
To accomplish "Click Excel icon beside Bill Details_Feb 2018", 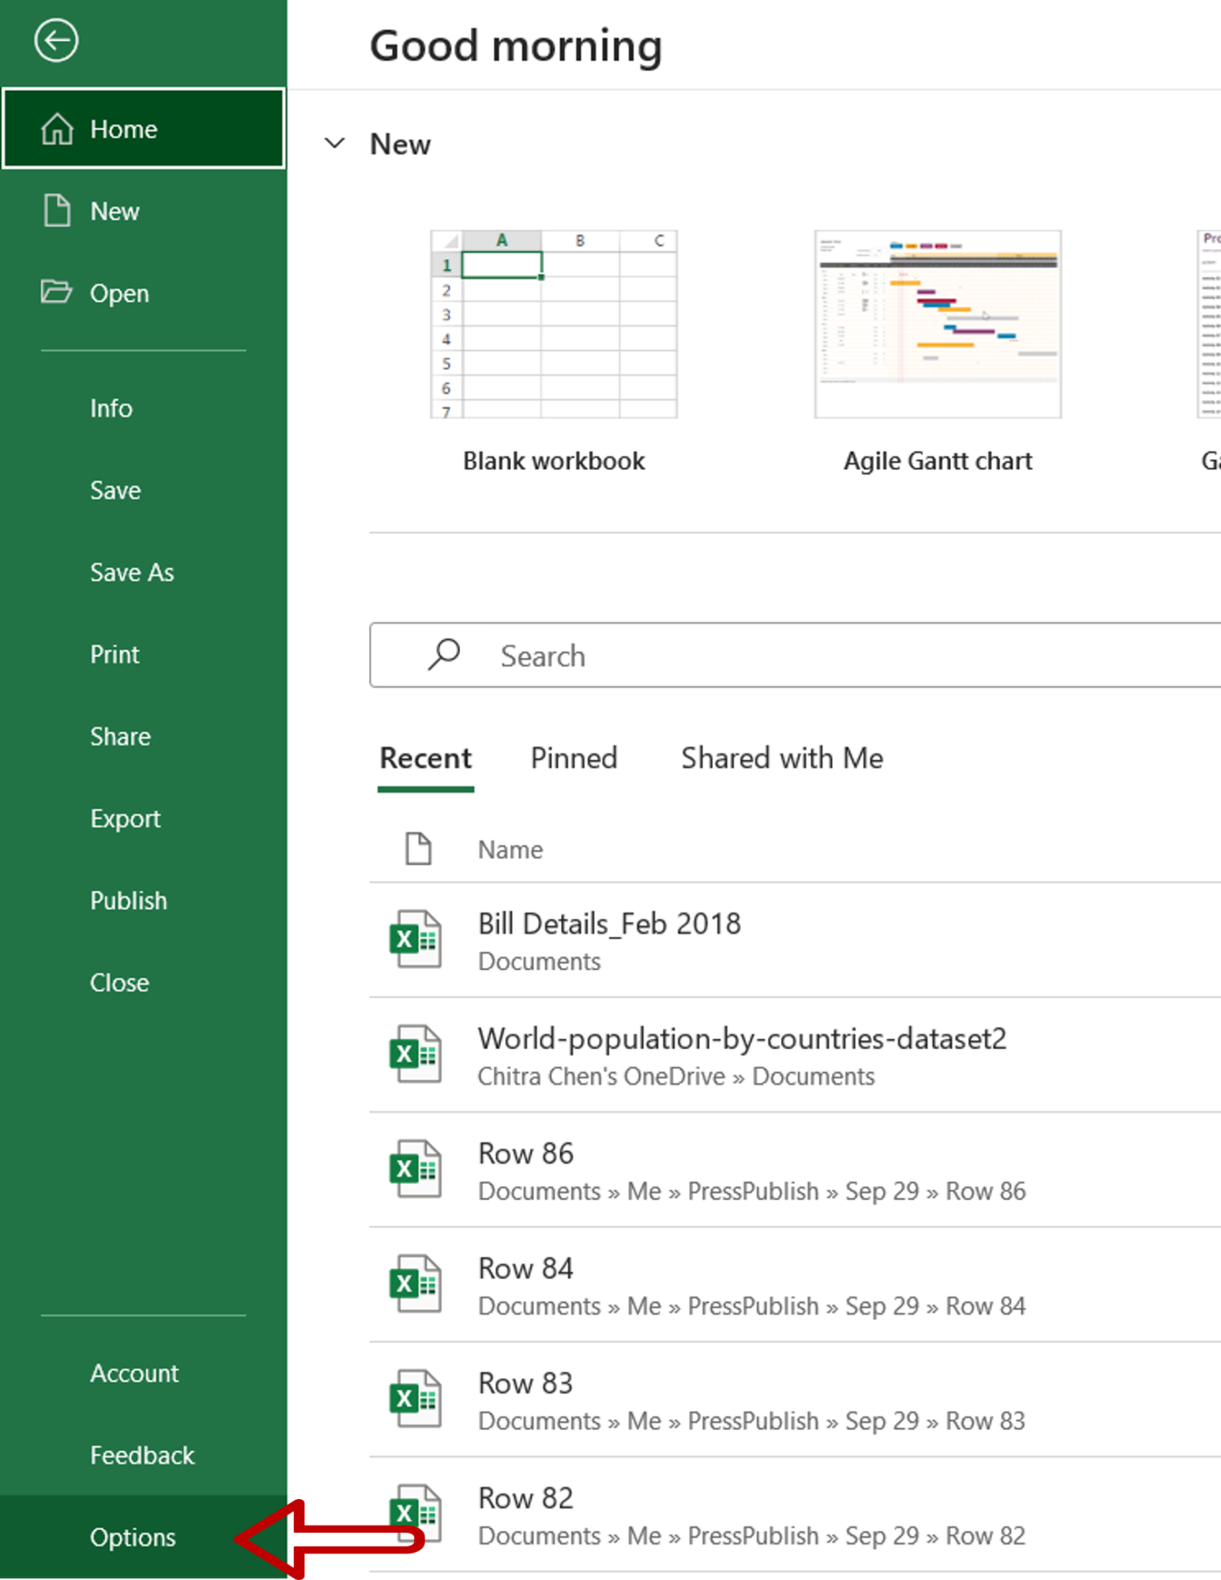I will [415, 939].
